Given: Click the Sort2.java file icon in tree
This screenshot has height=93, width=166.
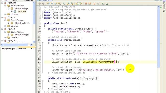Looking at the screenshot, I should coord(15,11).
